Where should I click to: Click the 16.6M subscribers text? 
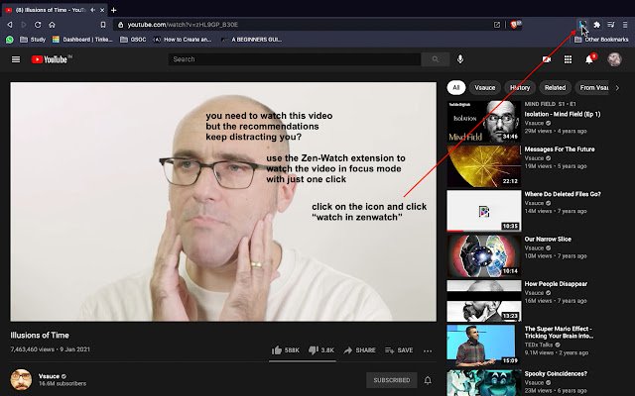63,383
